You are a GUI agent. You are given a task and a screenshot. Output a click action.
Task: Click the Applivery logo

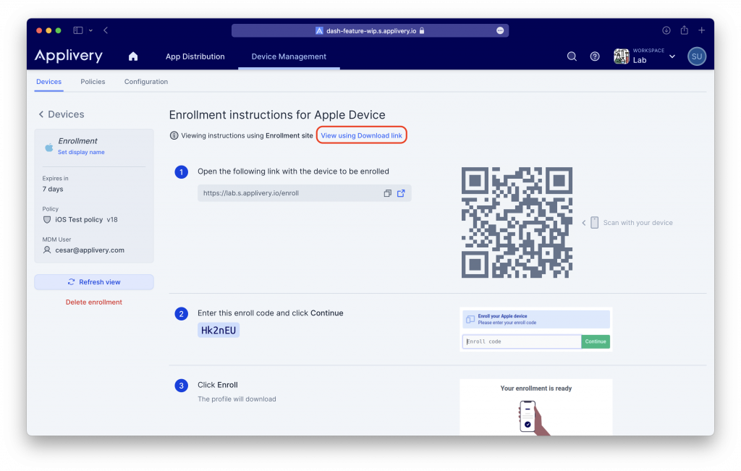[x=69, y=56]
